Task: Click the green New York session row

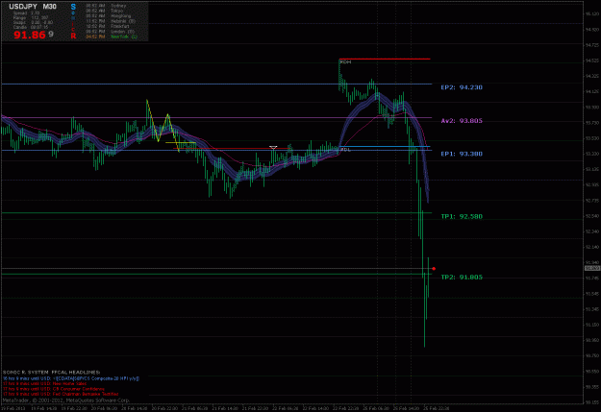Action: pos(112,36)
